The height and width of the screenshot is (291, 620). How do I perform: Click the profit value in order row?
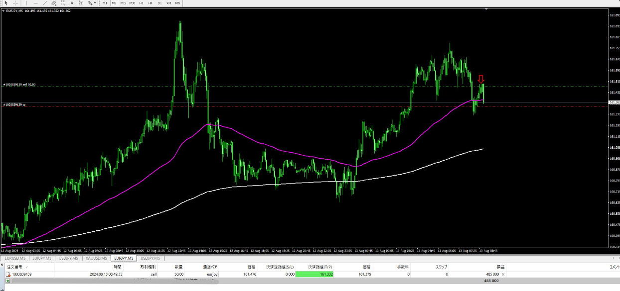492,274
